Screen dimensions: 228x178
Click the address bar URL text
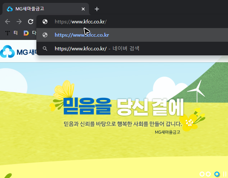click(x=81, y=22)
